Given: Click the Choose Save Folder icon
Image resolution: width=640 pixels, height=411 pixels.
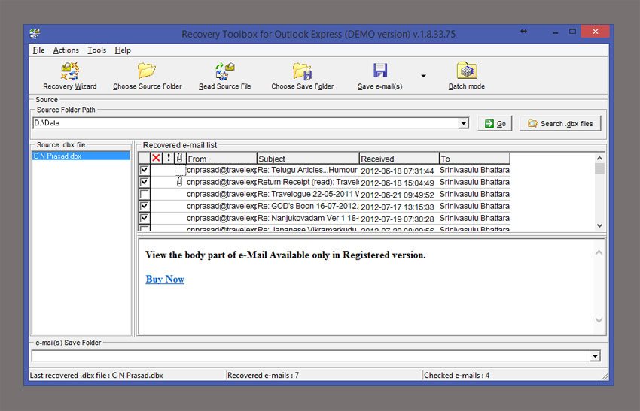Looking at the screenshot, I should [302, 71].
